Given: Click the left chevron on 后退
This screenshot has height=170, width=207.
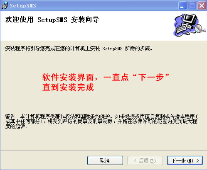Looking at the screenshot, I should pos(136,160).
